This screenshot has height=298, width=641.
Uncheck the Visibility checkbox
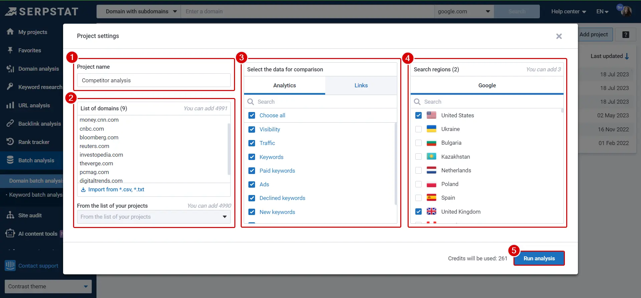252,129
